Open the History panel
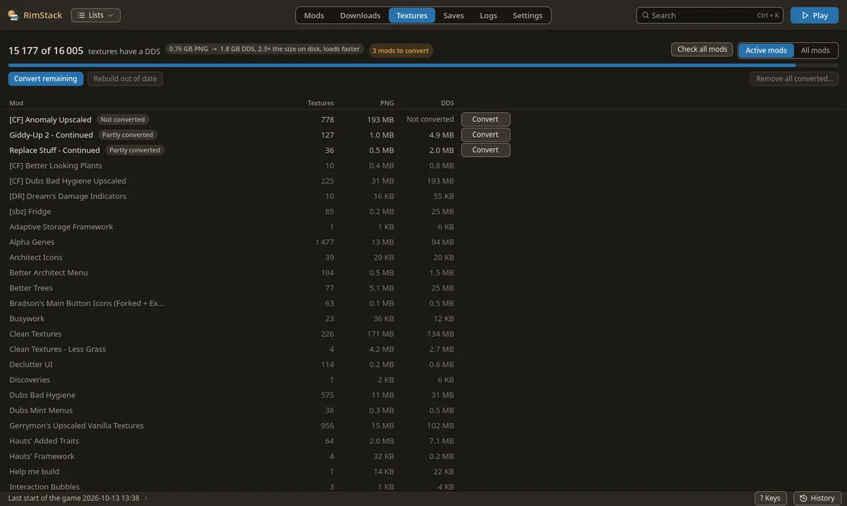Screen dimensions: 847x506 (x=817, y=498)
